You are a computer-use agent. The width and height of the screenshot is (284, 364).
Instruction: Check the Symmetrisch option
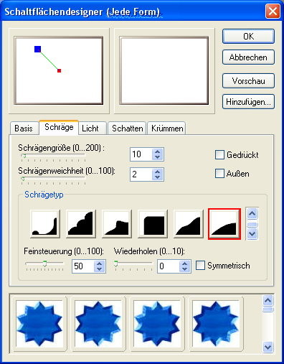pyautogui.click(x=200, y=266)
